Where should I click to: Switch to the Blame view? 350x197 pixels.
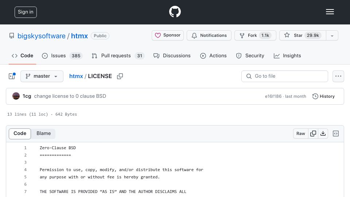click(x=43, y=134)
